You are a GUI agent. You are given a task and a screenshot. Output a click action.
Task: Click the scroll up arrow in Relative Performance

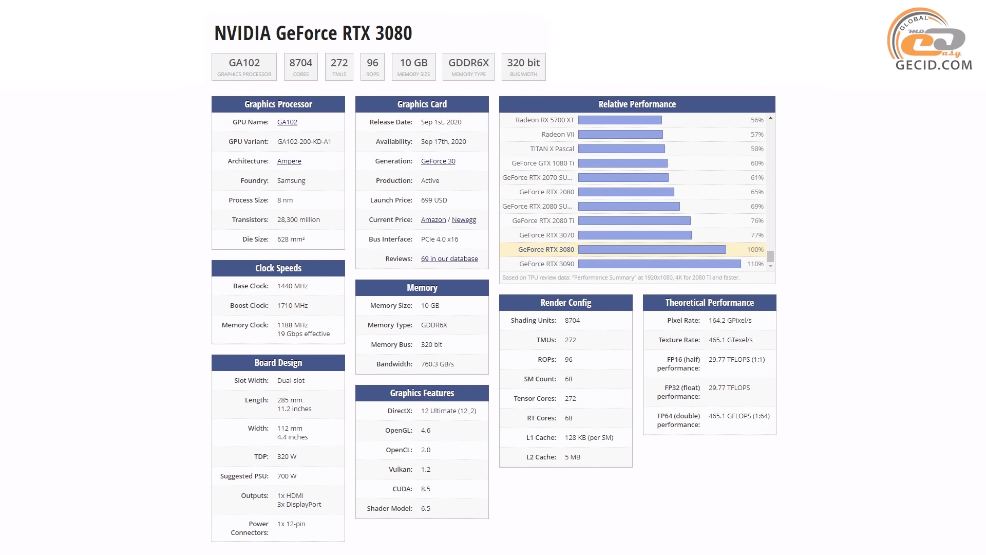tap(771, 118)
